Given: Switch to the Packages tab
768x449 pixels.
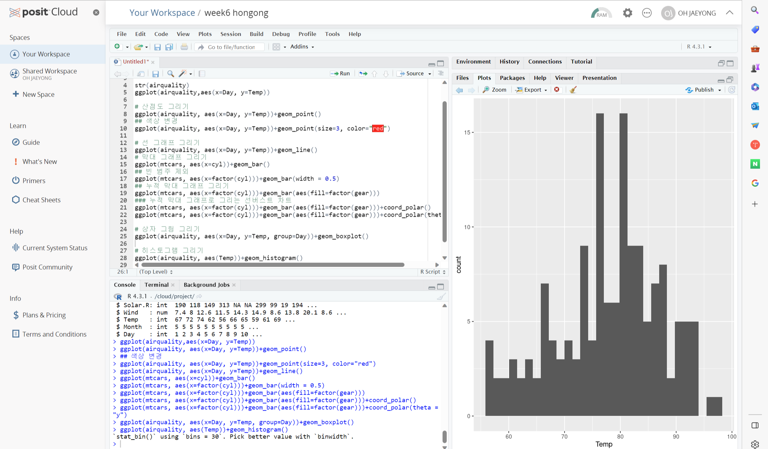Looking at the screenshot, I should (512, 78).
